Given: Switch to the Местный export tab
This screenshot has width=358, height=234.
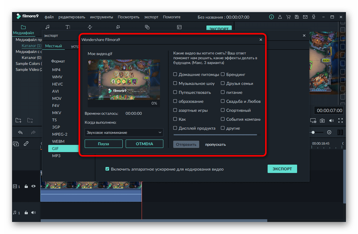Looking at the screenshot, I should [54, 46].
